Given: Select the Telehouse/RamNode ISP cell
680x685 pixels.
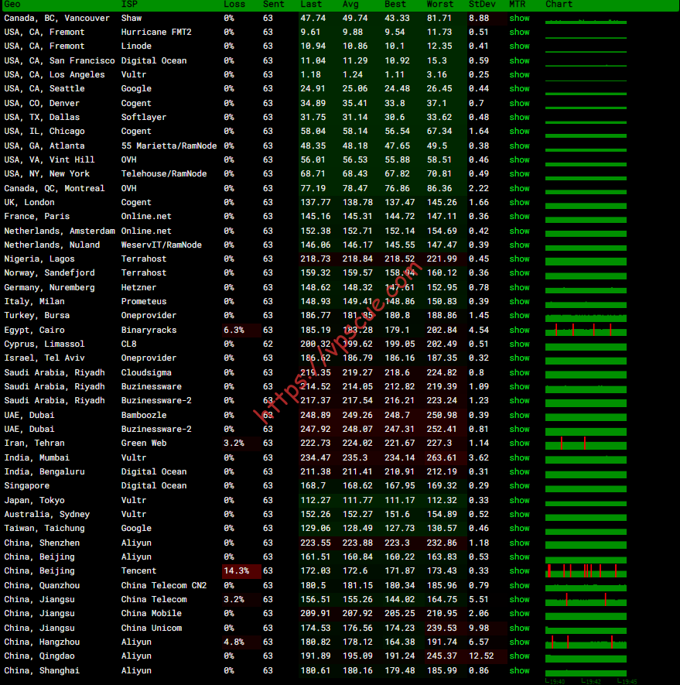Looking at the screenshot, I should pos(164,174).
